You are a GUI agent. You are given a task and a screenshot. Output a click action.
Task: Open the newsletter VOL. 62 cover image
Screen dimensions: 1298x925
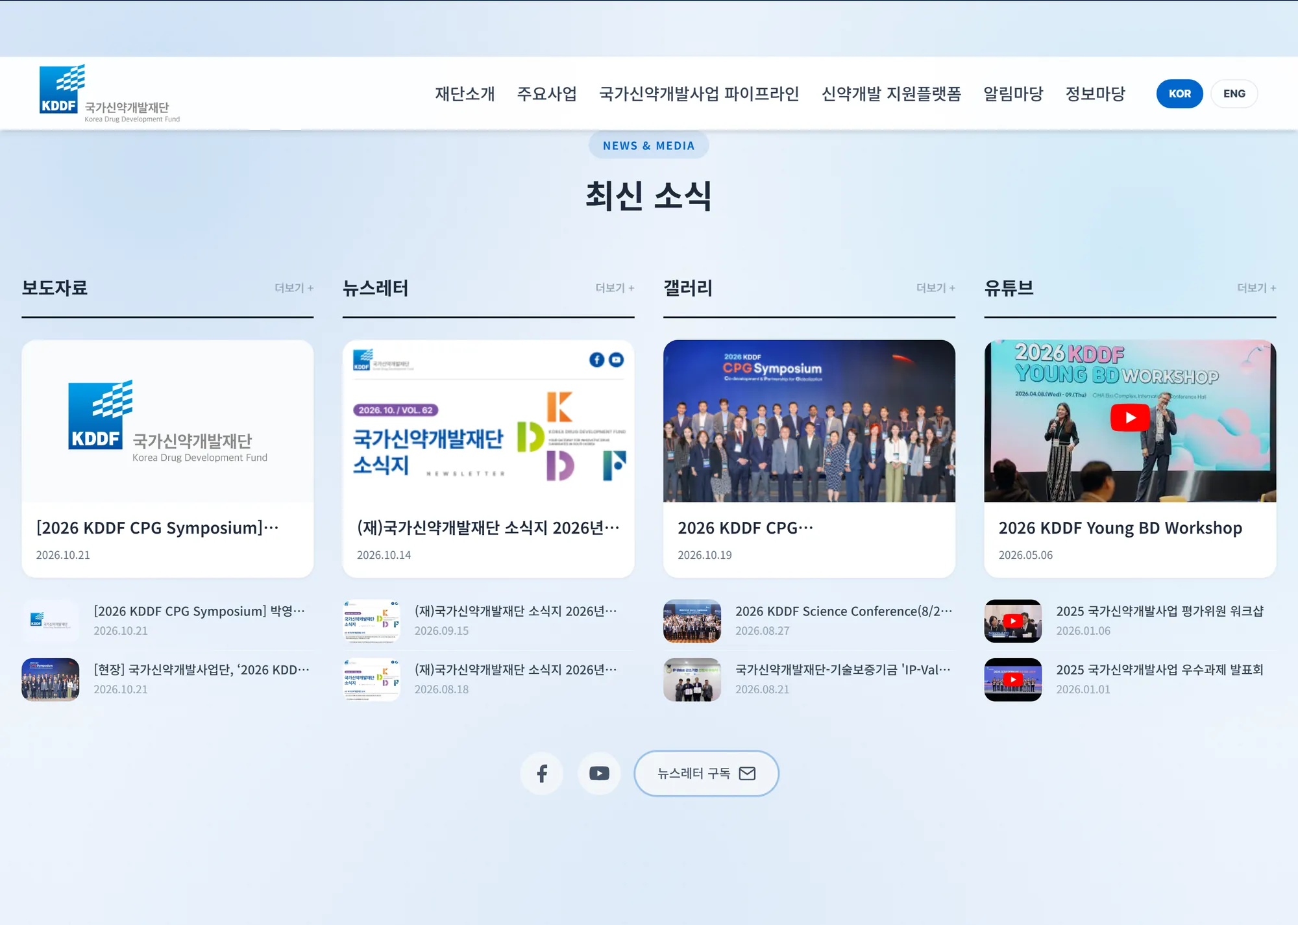tap(488, 421)
